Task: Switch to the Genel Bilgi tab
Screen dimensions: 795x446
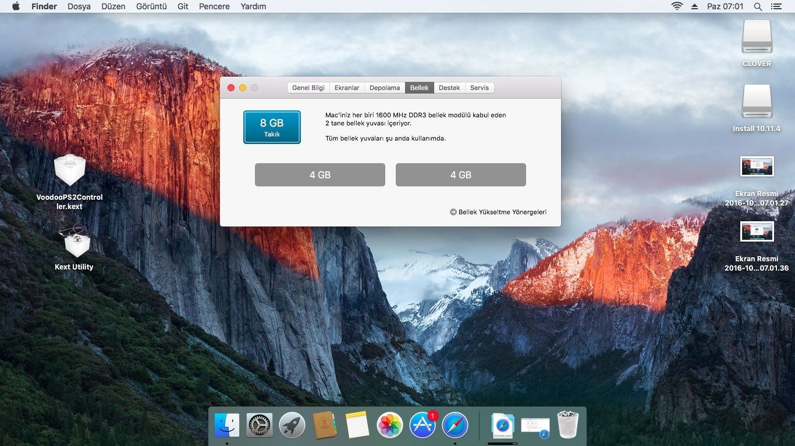Action: click(x=308, y=88)
